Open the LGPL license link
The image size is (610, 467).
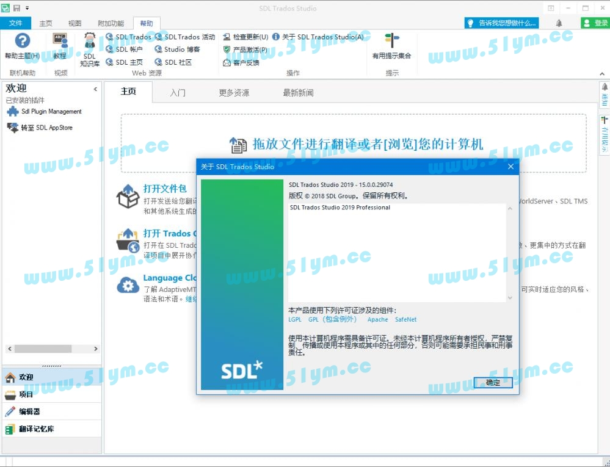pos(295,320)
